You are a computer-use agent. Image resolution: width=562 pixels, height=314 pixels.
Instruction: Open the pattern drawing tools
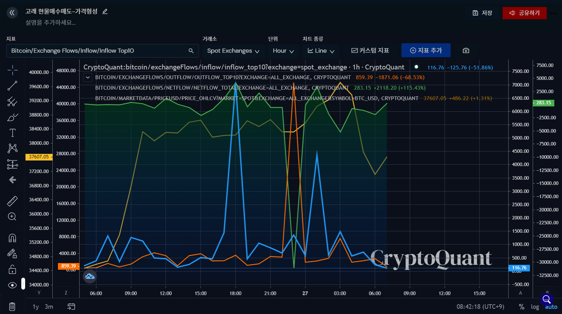pyautogui.click(x=13, y=148)
